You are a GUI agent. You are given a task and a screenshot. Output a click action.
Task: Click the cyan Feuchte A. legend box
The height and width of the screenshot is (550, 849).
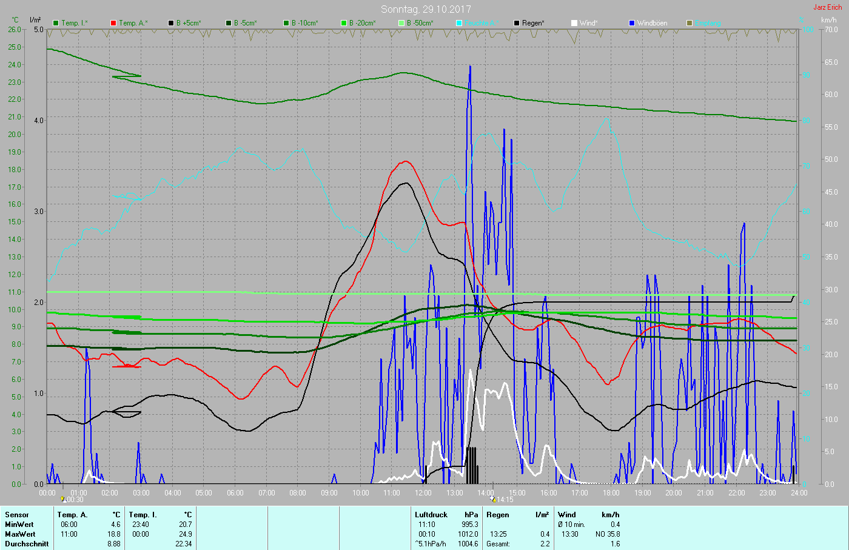tap(459, 23)
